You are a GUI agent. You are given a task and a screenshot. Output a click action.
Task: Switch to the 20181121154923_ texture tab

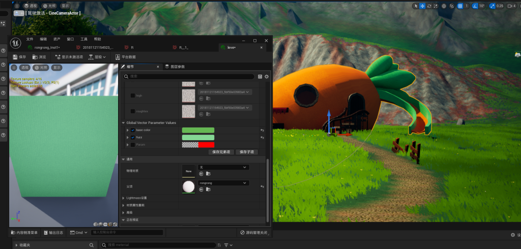[x=98, y=47]
